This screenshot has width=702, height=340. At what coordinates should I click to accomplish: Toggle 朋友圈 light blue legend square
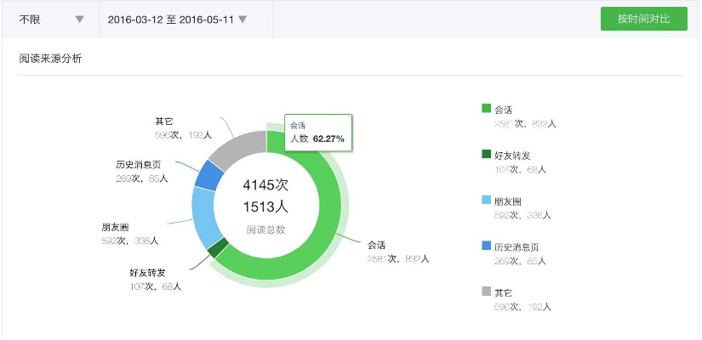(486, 201)
